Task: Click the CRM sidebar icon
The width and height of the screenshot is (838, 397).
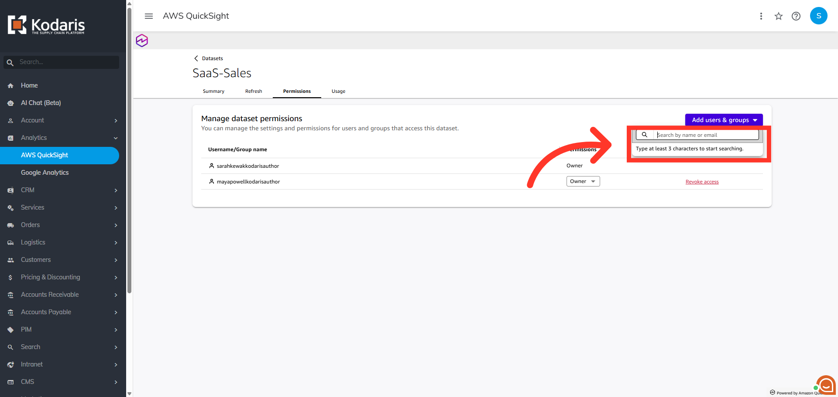Action: click(10, 190)
